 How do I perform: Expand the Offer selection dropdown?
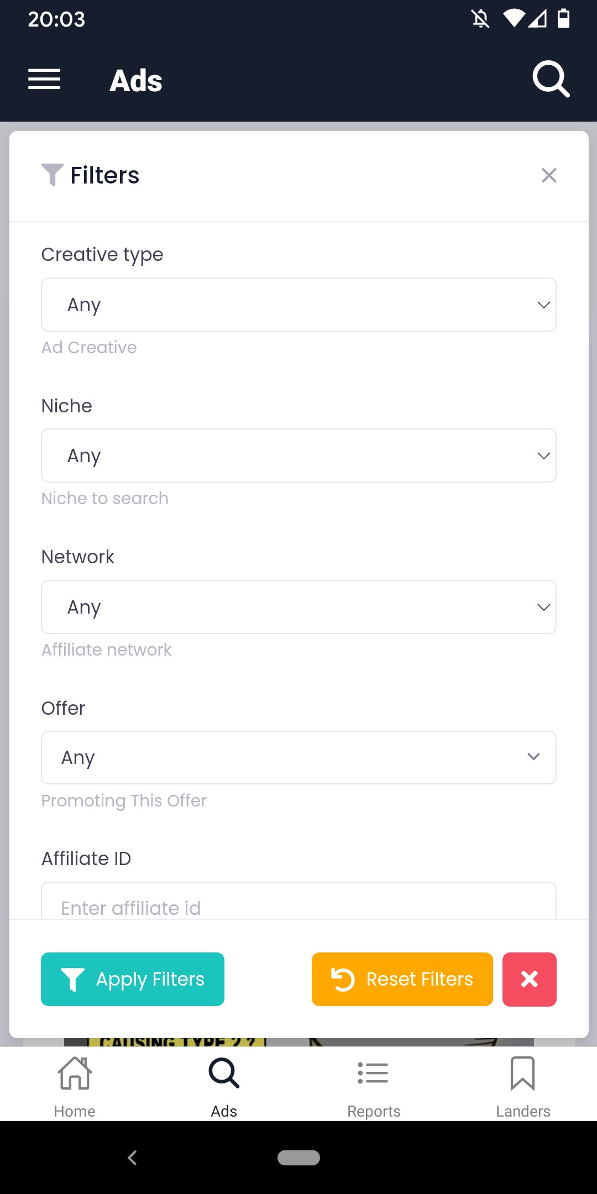pyautogui.click(x=298, y=757)
